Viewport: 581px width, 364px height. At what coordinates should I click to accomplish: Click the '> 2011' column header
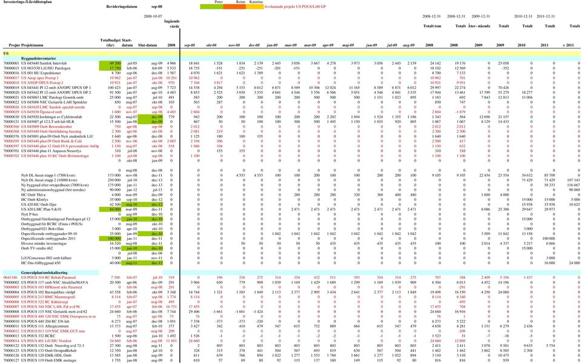click(568, 45)
